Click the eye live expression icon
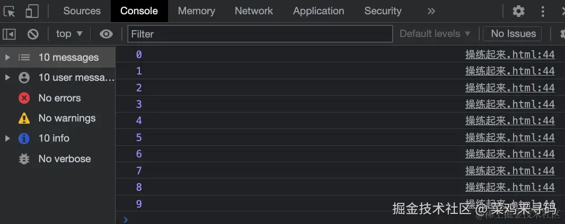Image resolution: width=565 pixels, height=224 pixels. 106,34
